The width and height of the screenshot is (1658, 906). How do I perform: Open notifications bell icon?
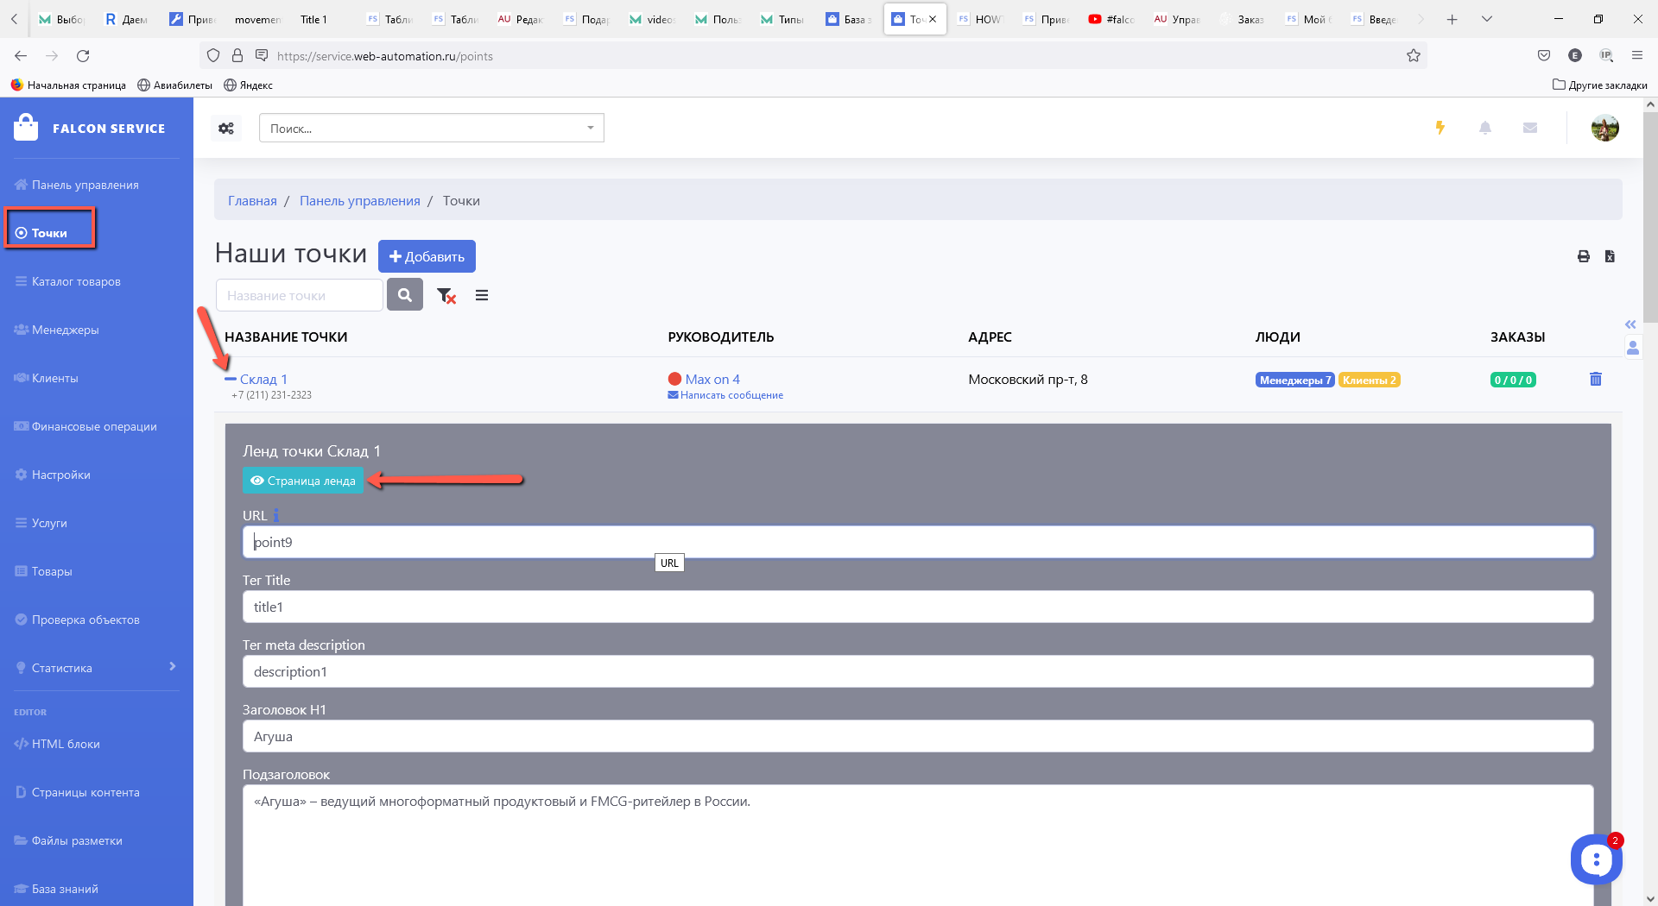[1484, 128]
